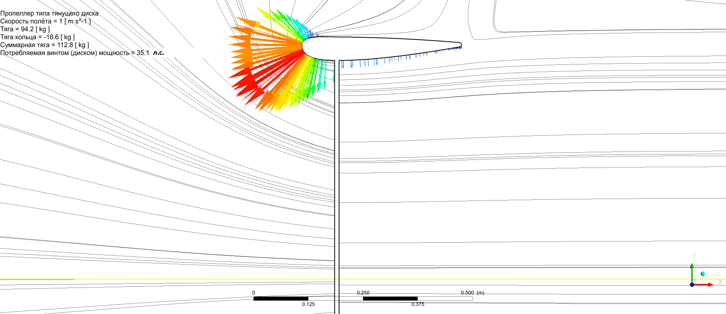The width and height of the screenshot is (726, 314).
Task: Click the 'Суммарная тяга = 112.8' label
Action: 44,45
